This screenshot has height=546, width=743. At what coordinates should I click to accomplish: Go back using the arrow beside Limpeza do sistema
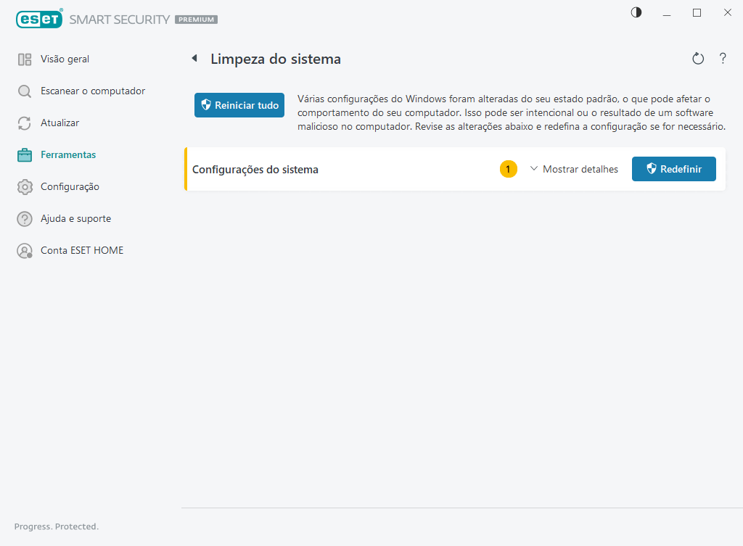(x=194, y=59)
